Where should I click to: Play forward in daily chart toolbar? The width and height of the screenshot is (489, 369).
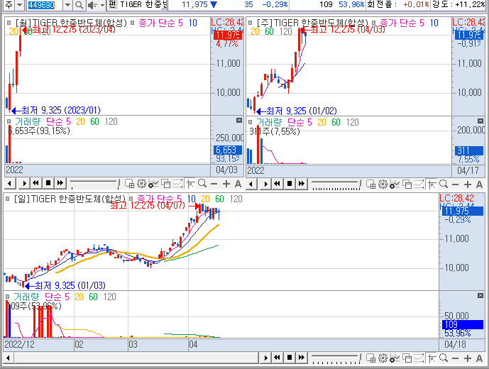(265, 358)
